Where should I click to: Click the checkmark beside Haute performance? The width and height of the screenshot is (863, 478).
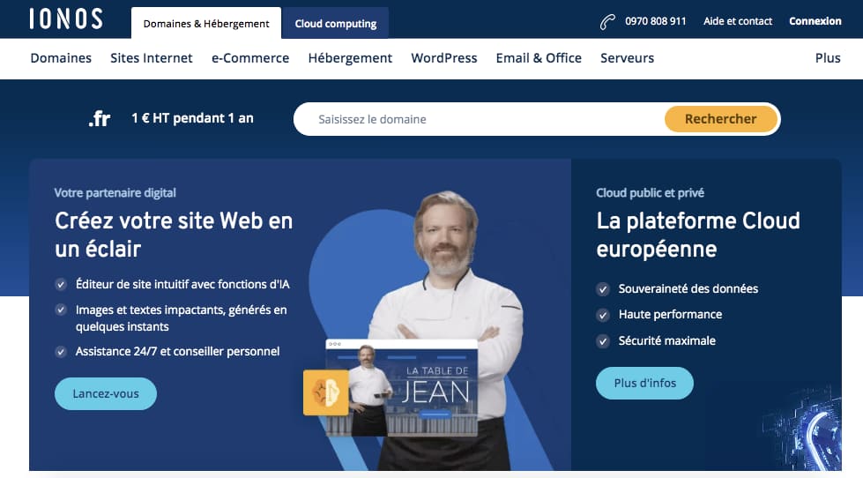(603, 315)
